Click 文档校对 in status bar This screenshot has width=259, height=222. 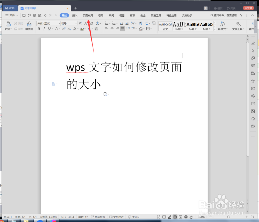117,217
